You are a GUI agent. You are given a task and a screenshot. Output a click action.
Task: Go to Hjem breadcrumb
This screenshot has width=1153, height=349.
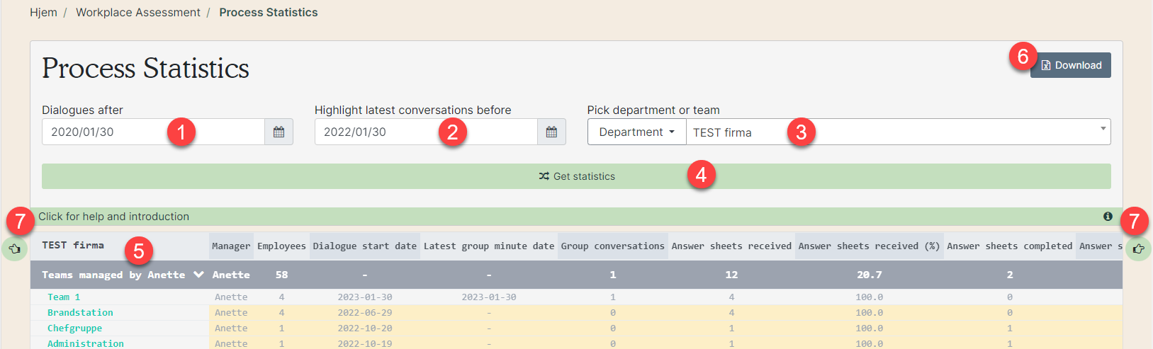pos(43,13)
